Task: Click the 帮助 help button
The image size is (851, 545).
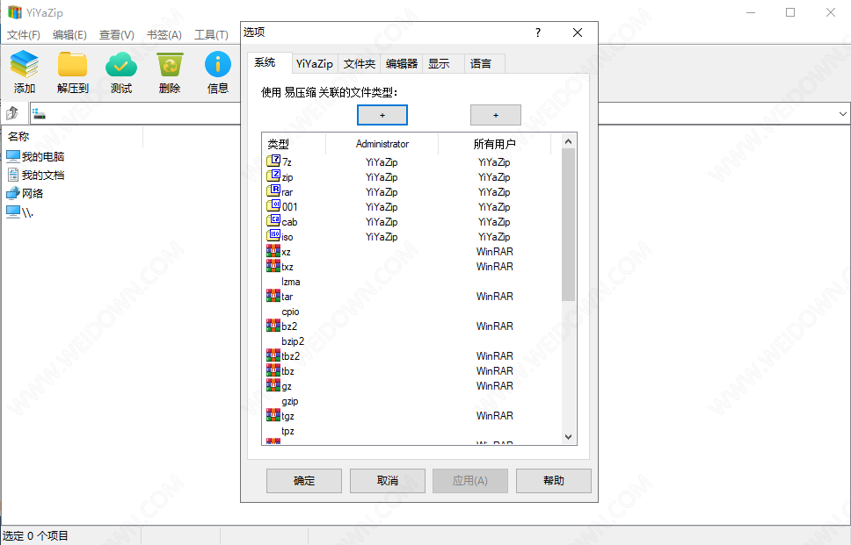Action: 554,481
